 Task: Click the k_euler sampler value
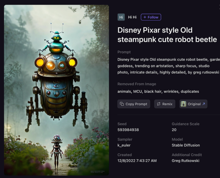point(124,145)
